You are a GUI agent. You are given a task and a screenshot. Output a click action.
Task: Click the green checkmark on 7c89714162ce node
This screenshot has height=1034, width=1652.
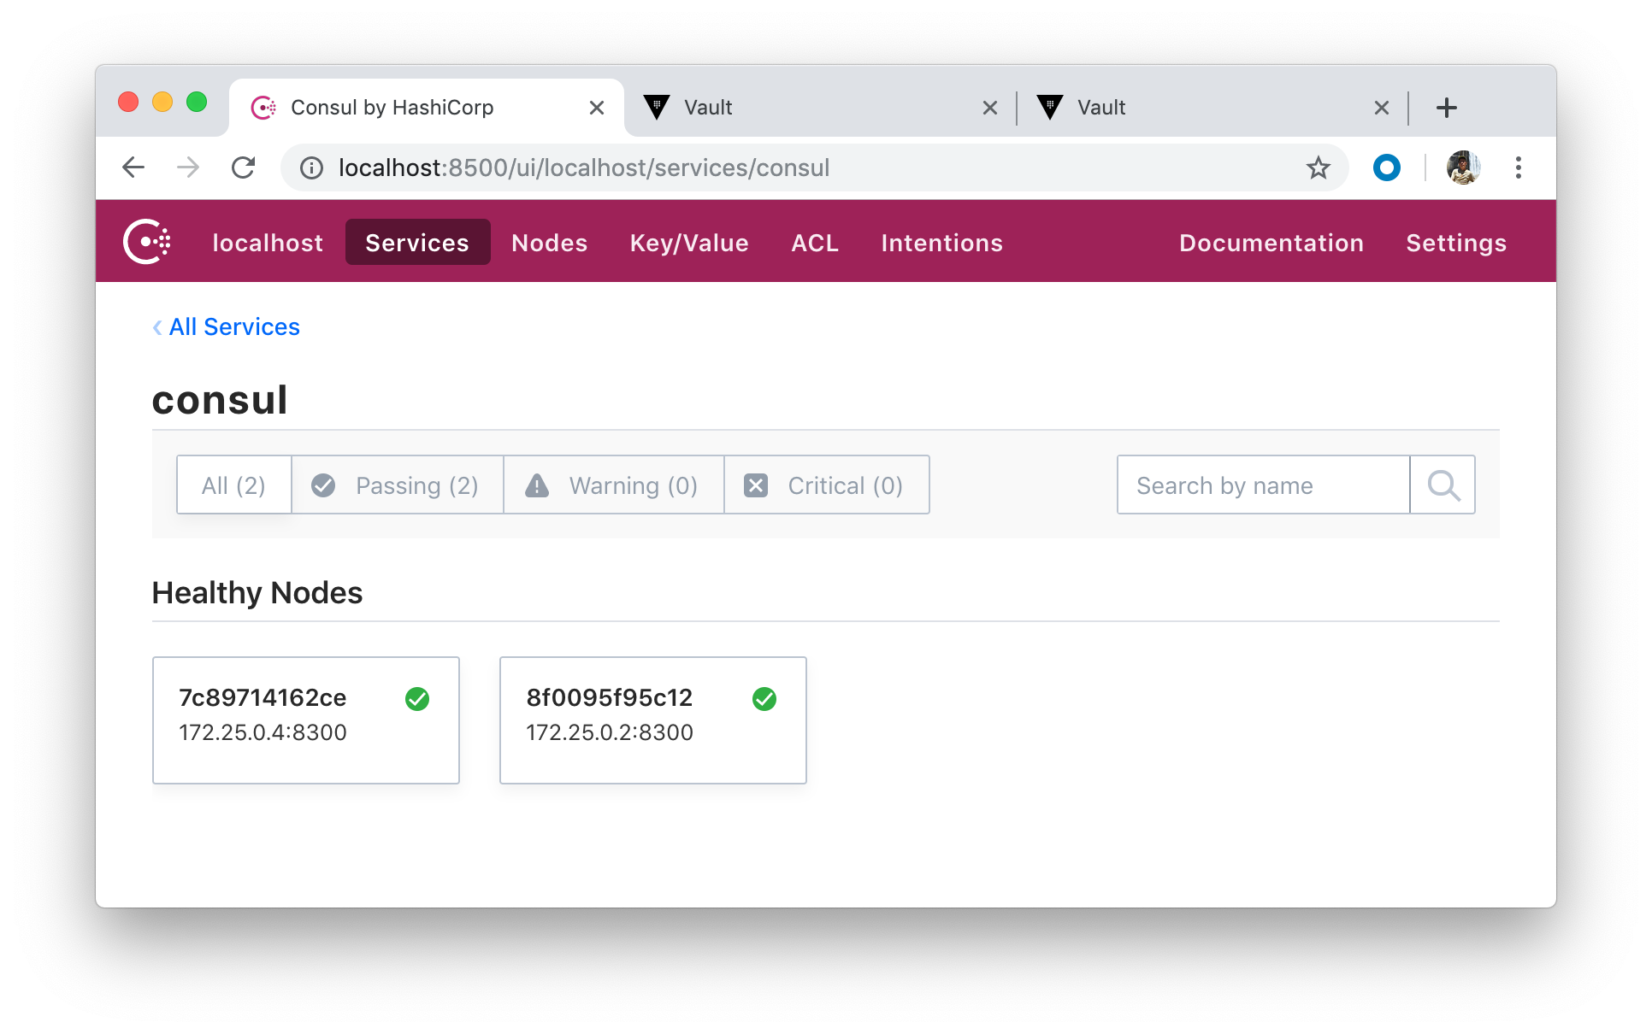(x=420, y=696)
